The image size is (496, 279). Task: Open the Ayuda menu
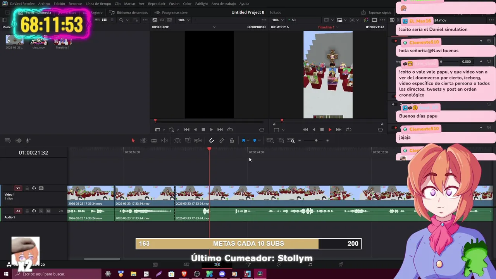(x=244, y=3)
